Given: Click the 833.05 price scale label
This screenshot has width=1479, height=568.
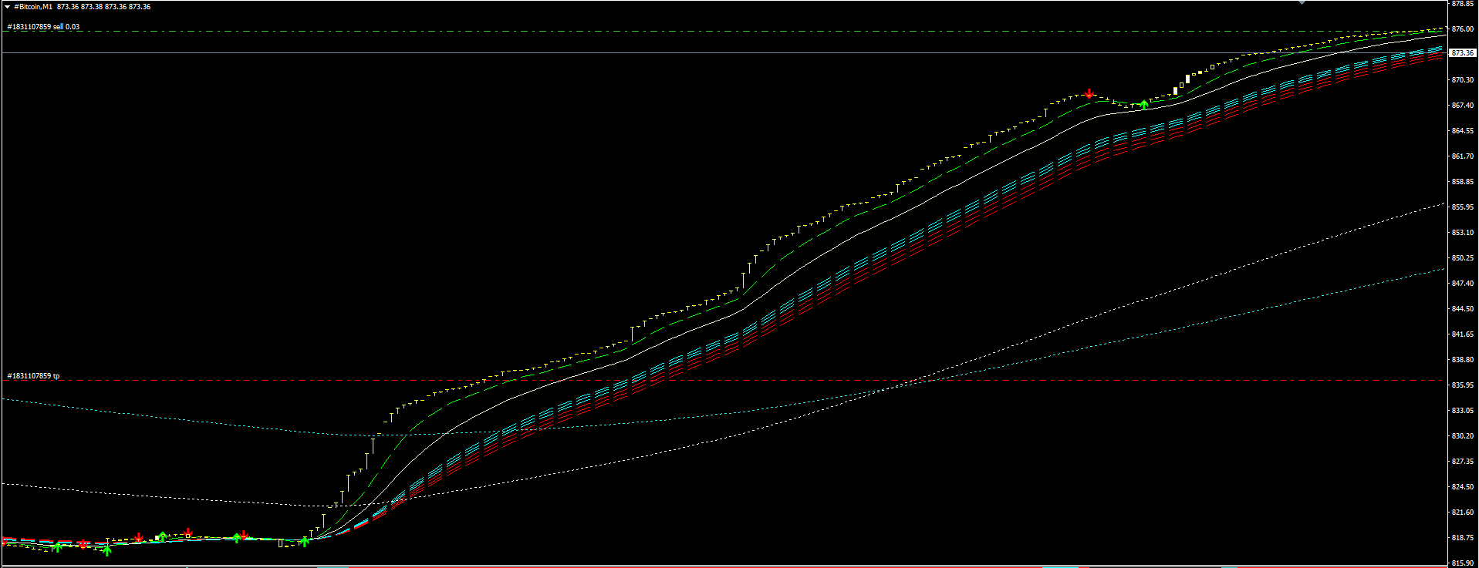Looking at the screenshot, I should point(1463,411).
